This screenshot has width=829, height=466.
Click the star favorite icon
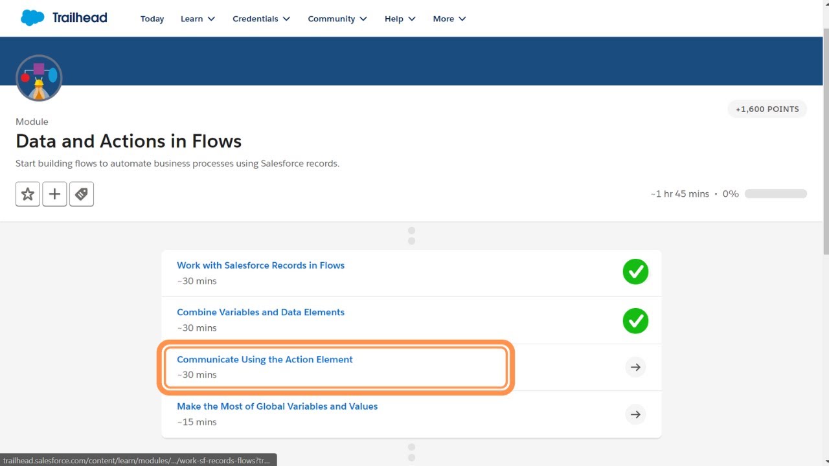click(28, 194)
